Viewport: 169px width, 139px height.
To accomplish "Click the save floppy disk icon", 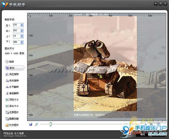I will pyautogui.click(x=31, y=124).
